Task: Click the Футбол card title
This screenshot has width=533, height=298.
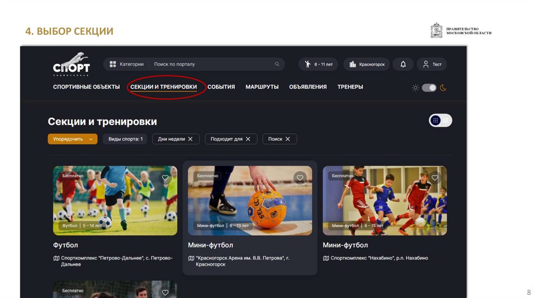Action: (x=66, y=245)
